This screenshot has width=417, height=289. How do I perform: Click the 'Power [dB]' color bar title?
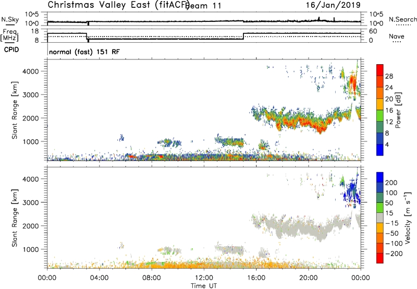[x=398, y=110]
